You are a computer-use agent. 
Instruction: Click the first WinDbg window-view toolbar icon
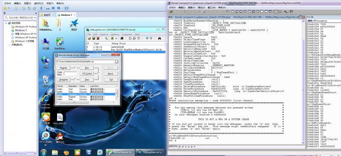232,11
